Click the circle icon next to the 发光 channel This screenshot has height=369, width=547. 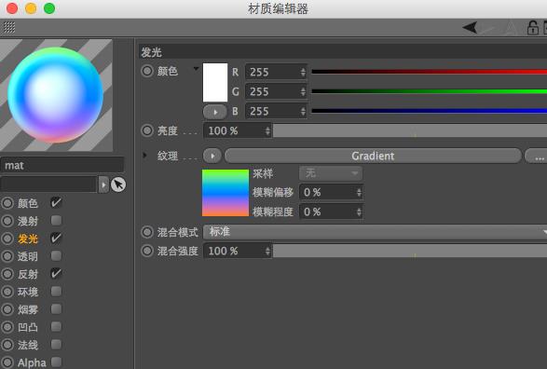(x=7, y=239)
